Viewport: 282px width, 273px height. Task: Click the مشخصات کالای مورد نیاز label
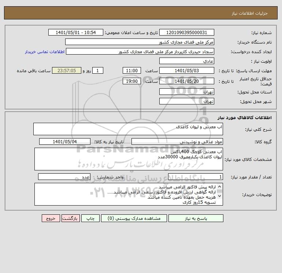tap(248, 159)
